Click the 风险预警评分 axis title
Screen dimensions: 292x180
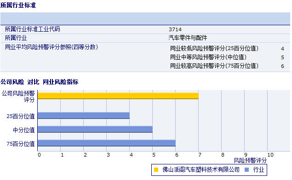click(250, 160)
